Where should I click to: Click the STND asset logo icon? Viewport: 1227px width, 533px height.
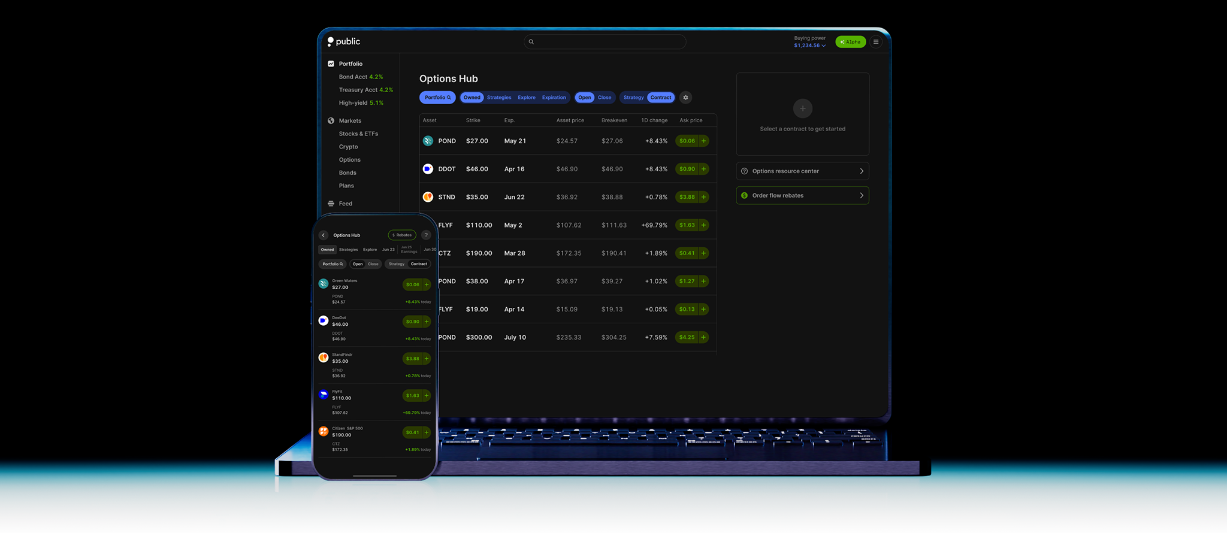click(x=428, y=197)
